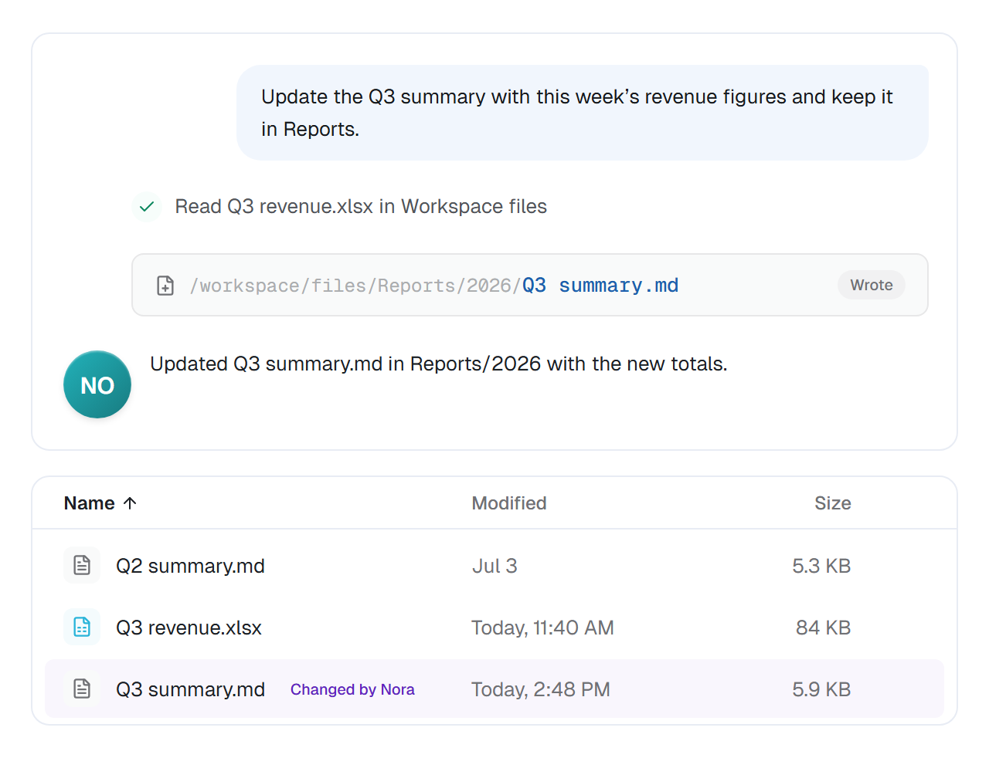The height and width of the screenshot is (758, 989).
Task: Open the Q2 summary.md file
Action: (190, 566)
